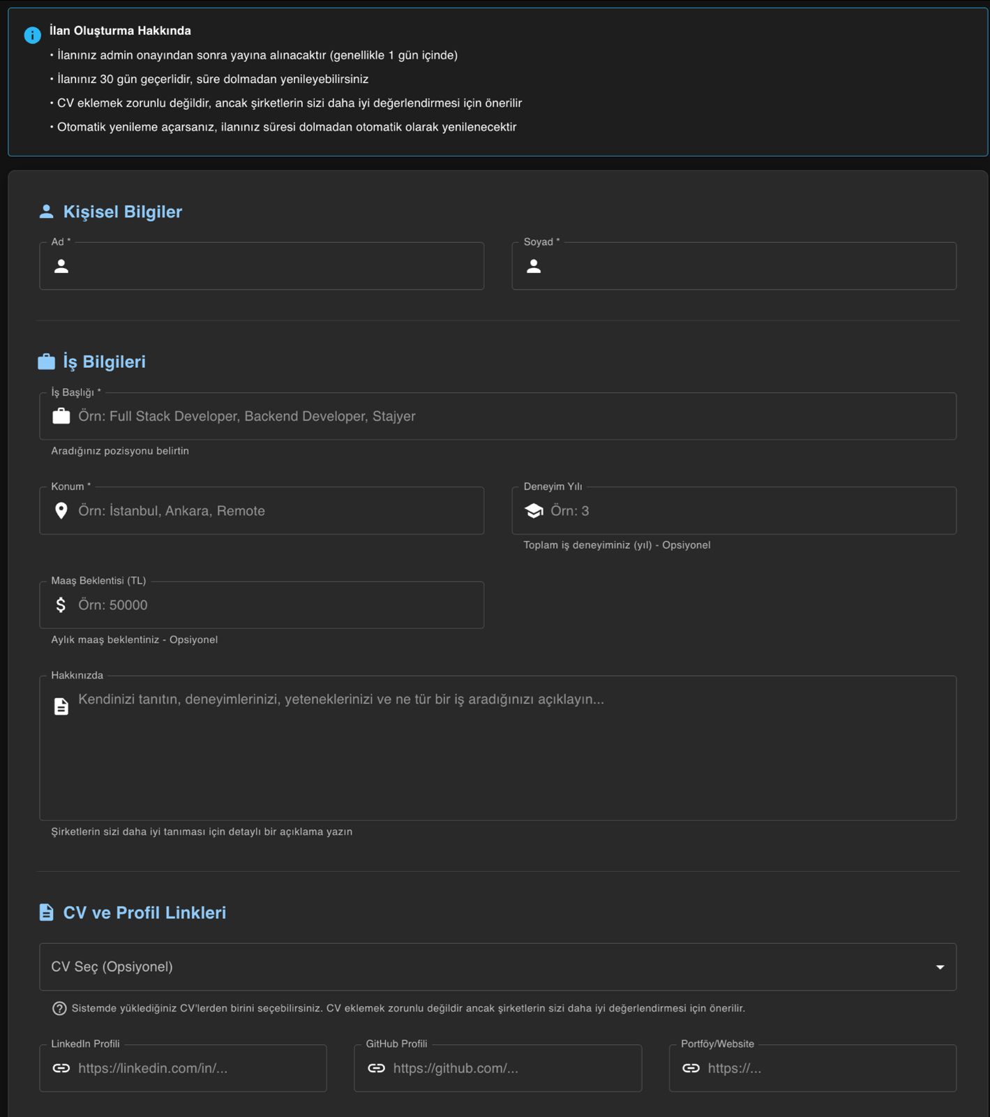Click the link icon in GitHub Profili field
The image size is (990, 1117).
point(377,1068)
